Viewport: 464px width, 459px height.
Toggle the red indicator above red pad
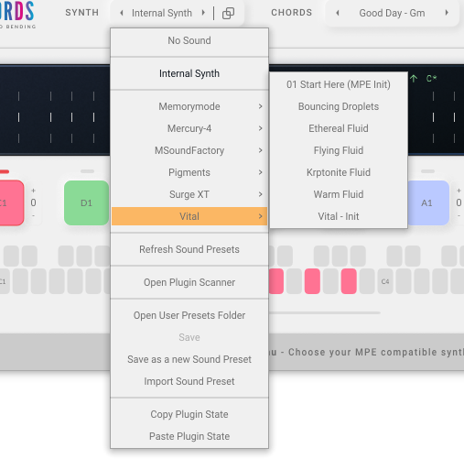click(5, 171)
